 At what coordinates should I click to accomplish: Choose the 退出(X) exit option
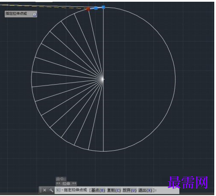pos(145,190)
